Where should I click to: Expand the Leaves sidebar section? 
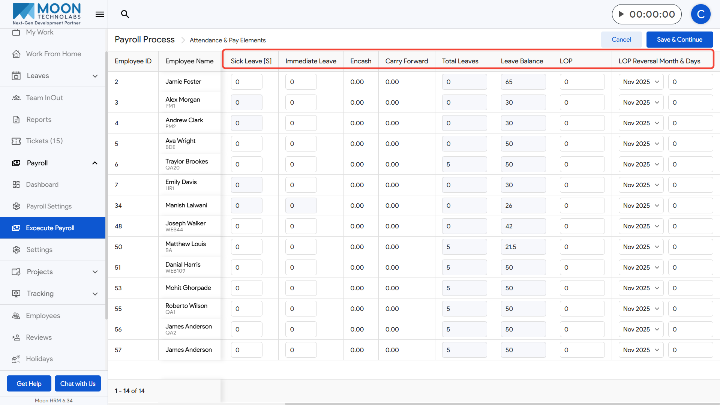coord(95,76)
